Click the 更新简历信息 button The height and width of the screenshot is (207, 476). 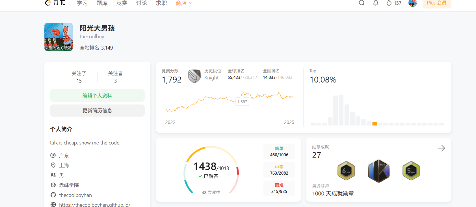pyautogui.click(x=97, y=110)
